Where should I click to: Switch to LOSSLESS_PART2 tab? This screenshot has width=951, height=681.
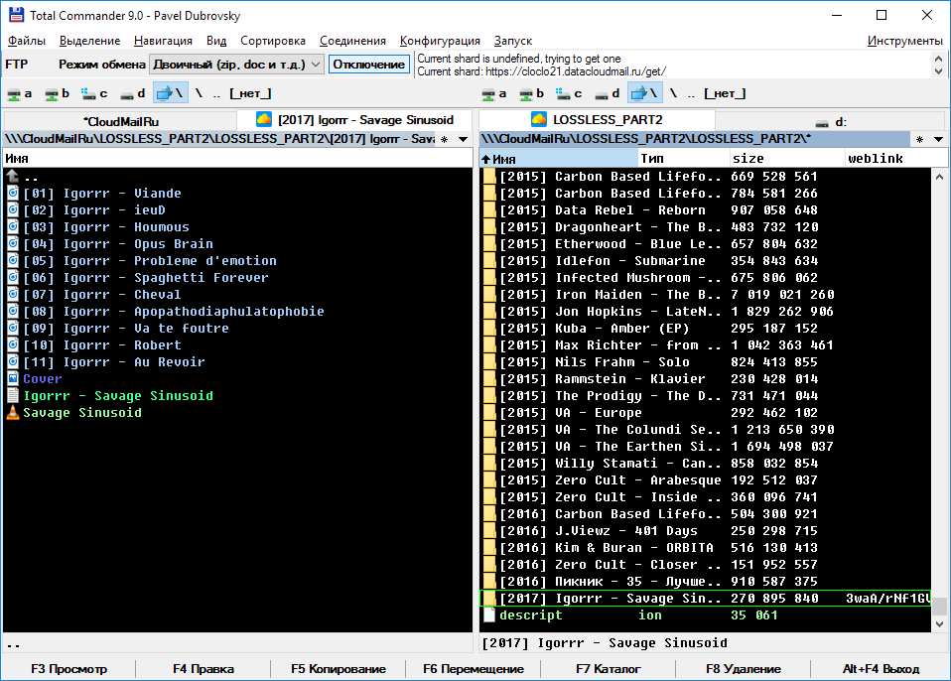point(597,119)
